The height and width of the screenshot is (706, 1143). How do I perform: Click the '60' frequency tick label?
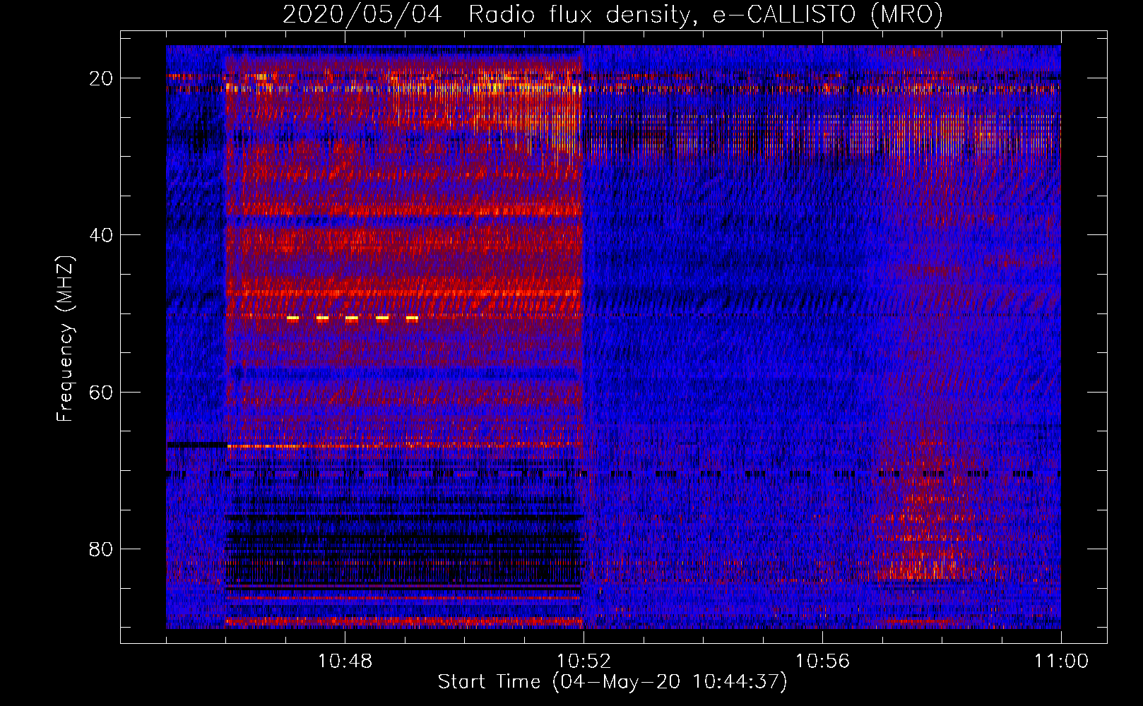point(102,392)
